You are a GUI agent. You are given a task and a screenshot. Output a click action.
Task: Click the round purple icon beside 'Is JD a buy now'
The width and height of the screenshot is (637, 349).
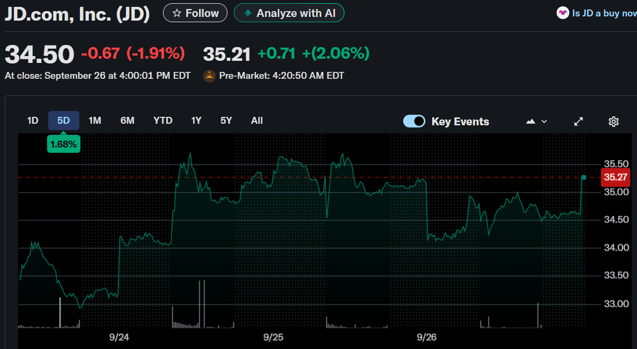click(x=563, y=13)
